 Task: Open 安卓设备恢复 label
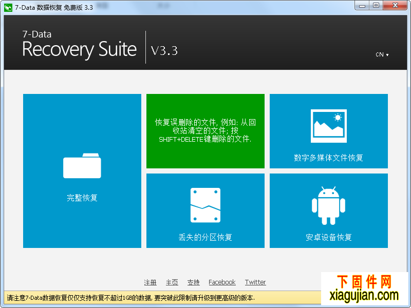pyautogui.click(x=328, y=237)
